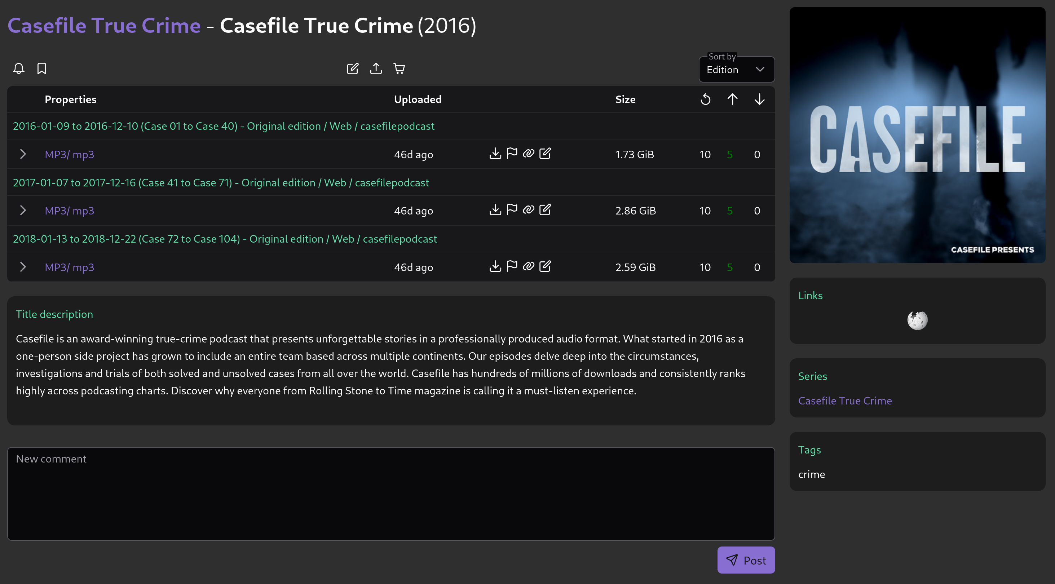Edit the 1.73 GiB torrent entry
Image resolution: width=1055 pixels, height=584 pixels.
pos(545,154)
